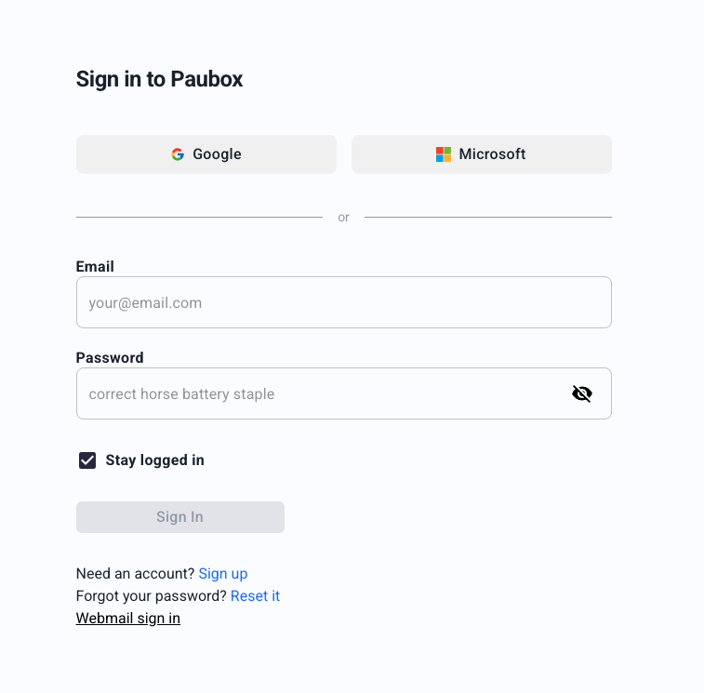Image resolution: width=704 pixels, height=693 pixels.
Task: Click the Password field label
Action: pyautogui.click(x=110, y=358)
